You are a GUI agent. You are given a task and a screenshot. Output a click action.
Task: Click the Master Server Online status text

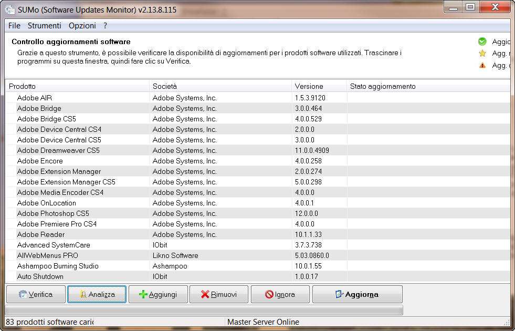tap(263, 322)
